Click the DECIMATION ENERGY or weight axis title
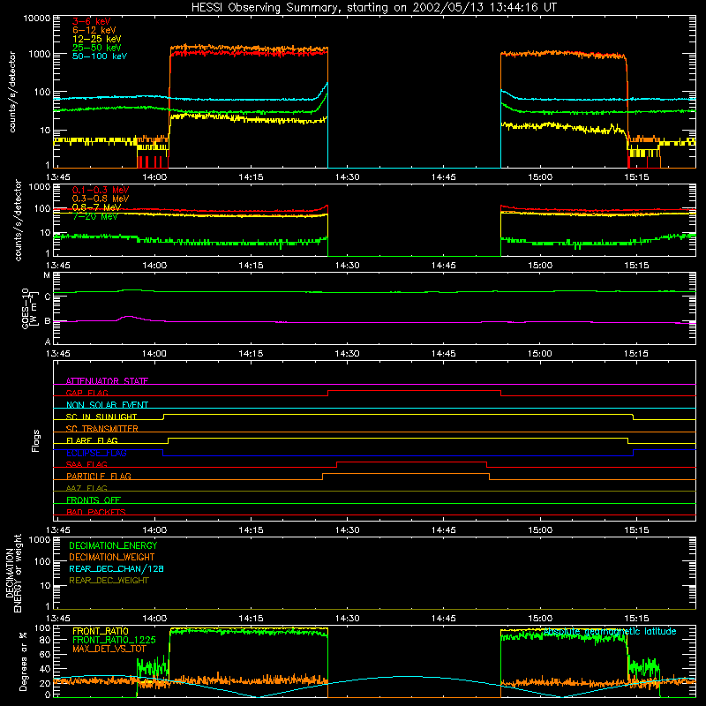Screen dimensions: 706x706 click(13, 573)
